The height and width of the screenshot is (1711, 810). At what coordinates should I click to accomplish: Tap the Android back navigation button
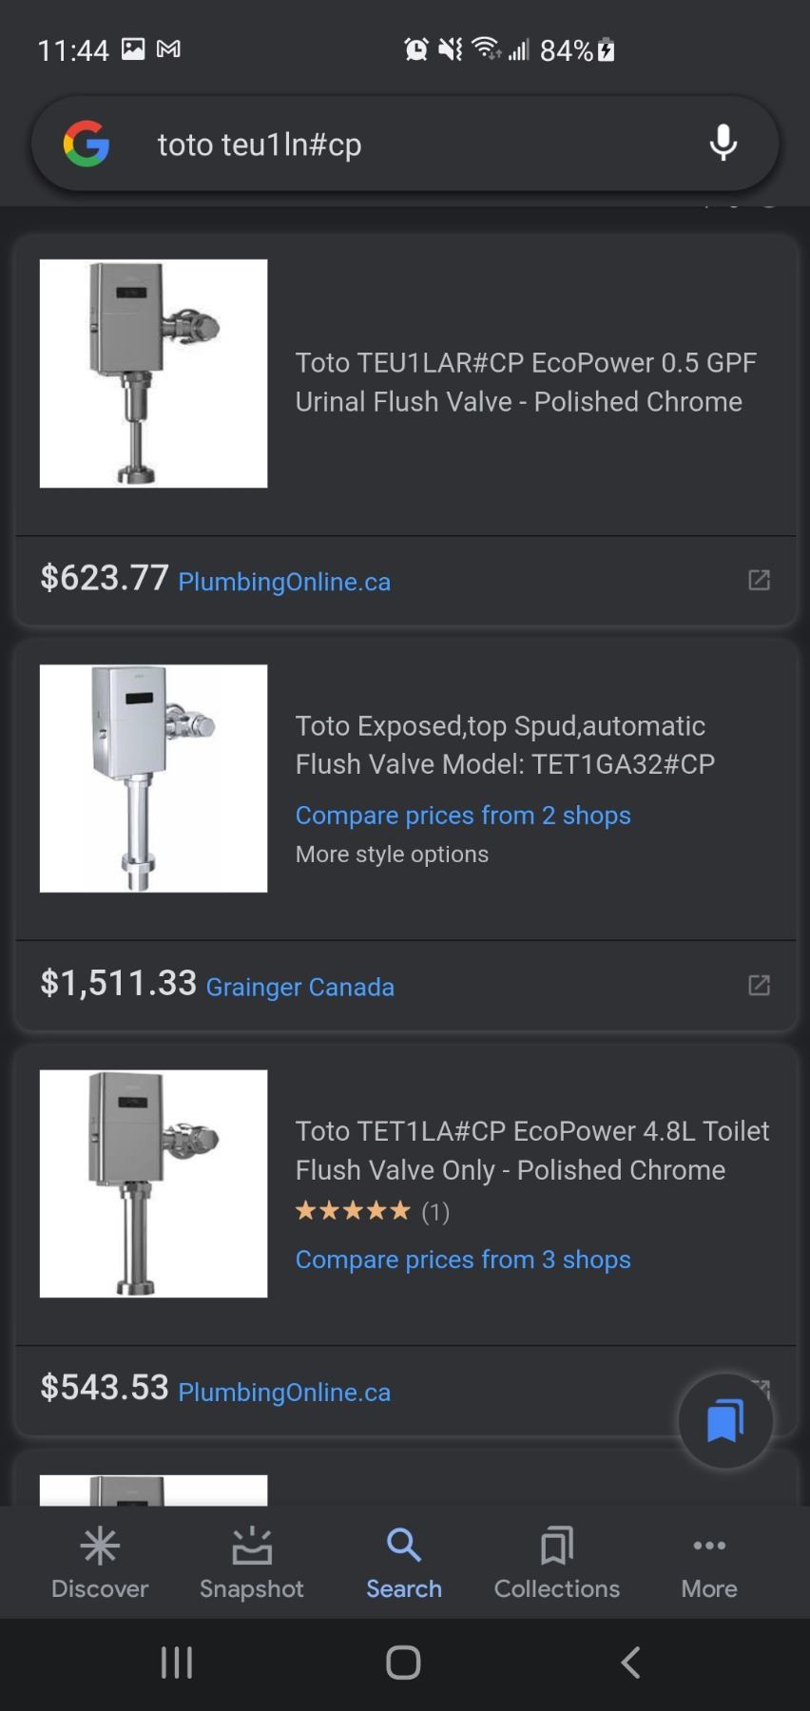(630, 1663)
